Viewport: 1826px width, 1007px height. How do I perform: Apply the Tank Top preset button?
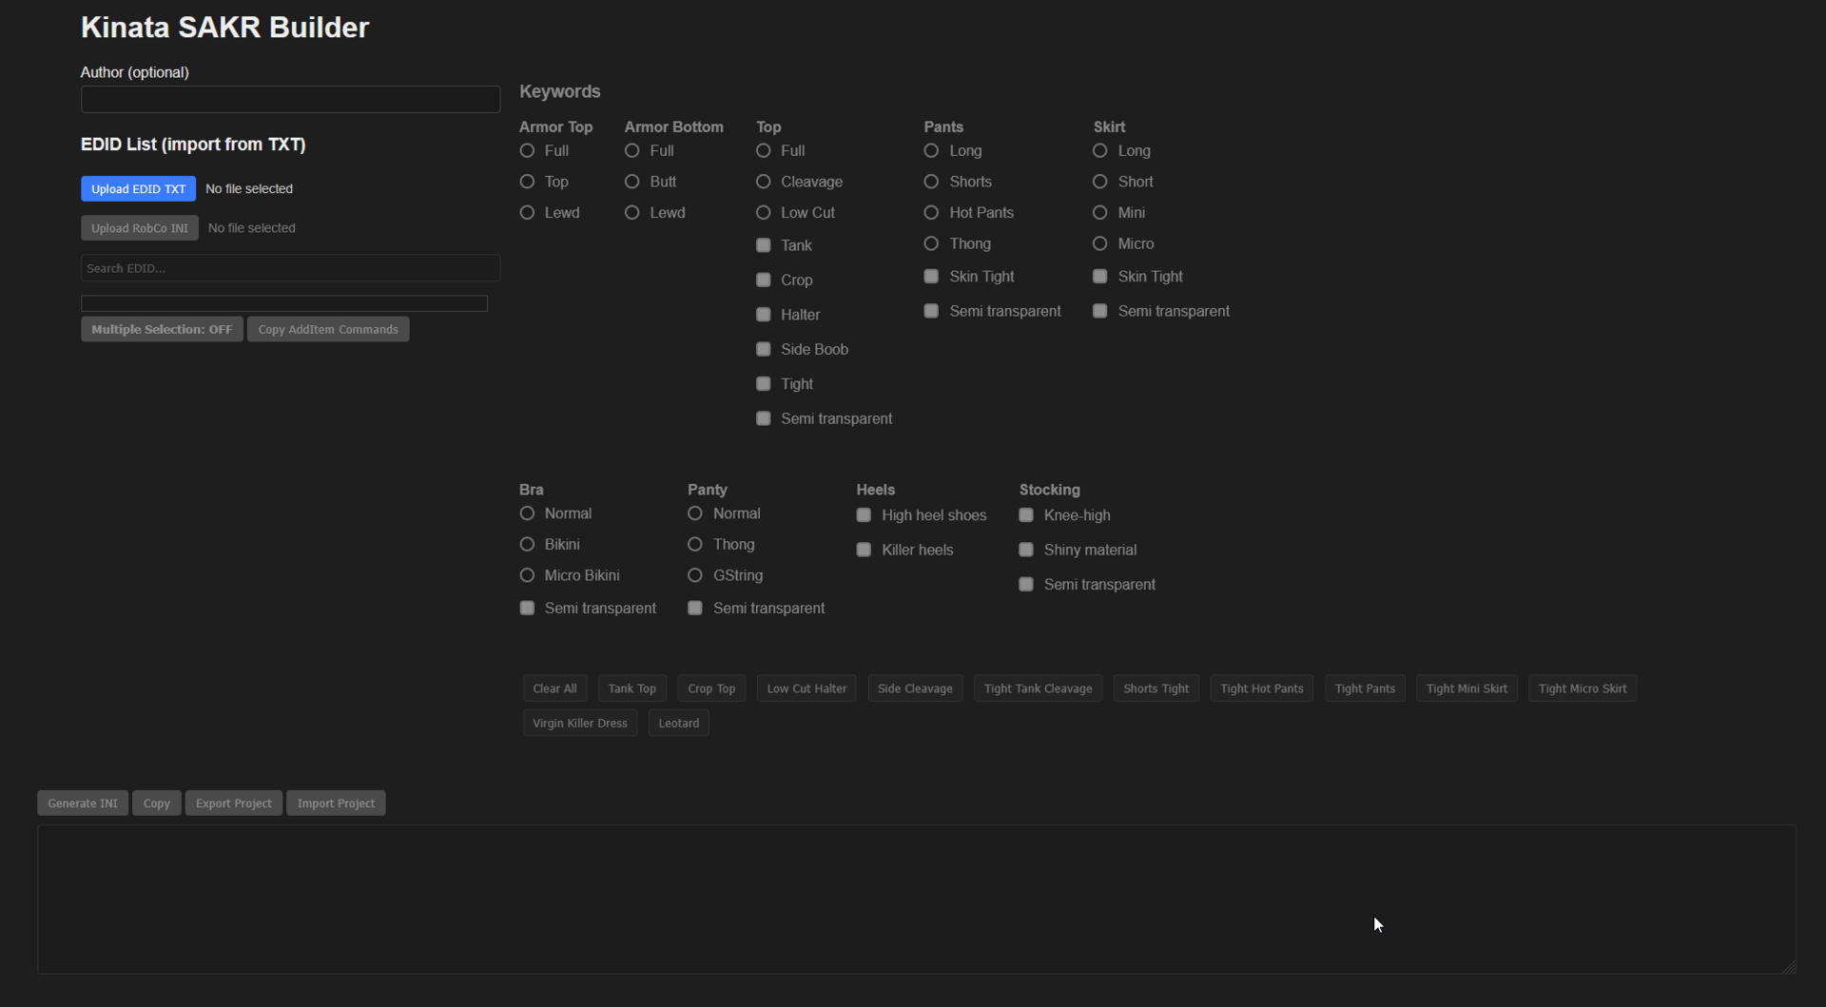click(632, 688)
